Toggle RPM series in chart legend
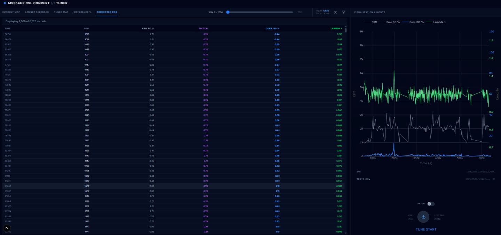 point(372,22)
